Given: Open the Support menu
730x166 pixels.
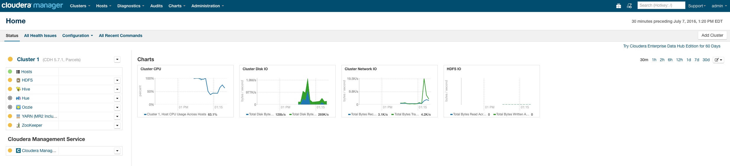Looking at the screenshot, I should click(x=697, y=6).
